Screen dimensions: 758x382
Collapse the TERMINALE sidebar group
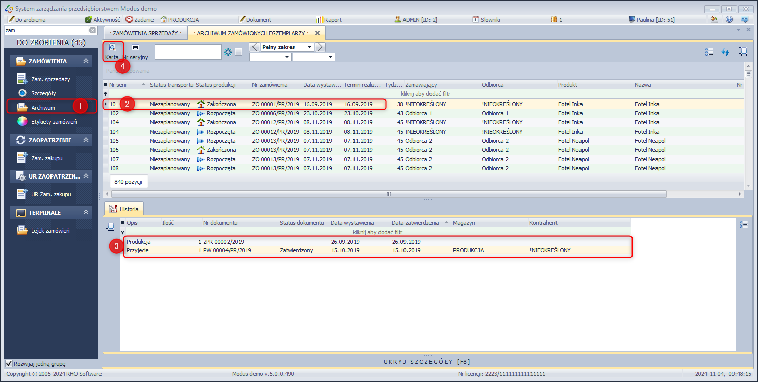tap(86, 212)
